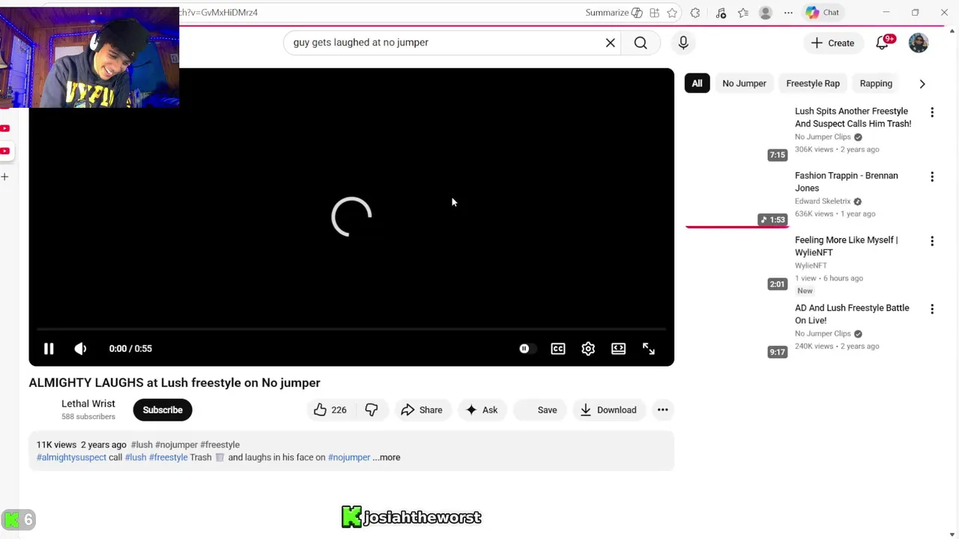Image resolution: width=959 pixels, height=539 pixels.
Task: Click browser Summarize button
Action: coord(614,13)
